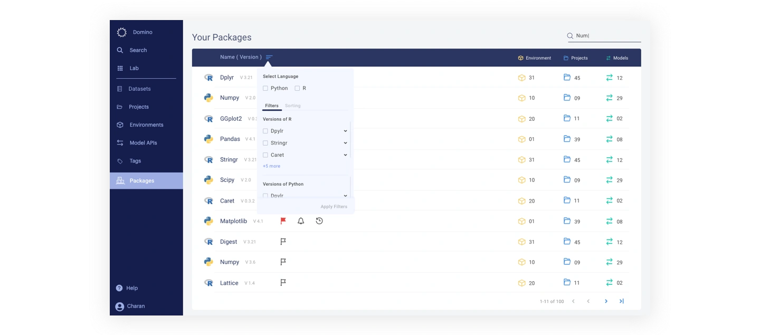Open the Caret package name in list
The width and height of the screenshot is (760, 335).
[227, 200]
